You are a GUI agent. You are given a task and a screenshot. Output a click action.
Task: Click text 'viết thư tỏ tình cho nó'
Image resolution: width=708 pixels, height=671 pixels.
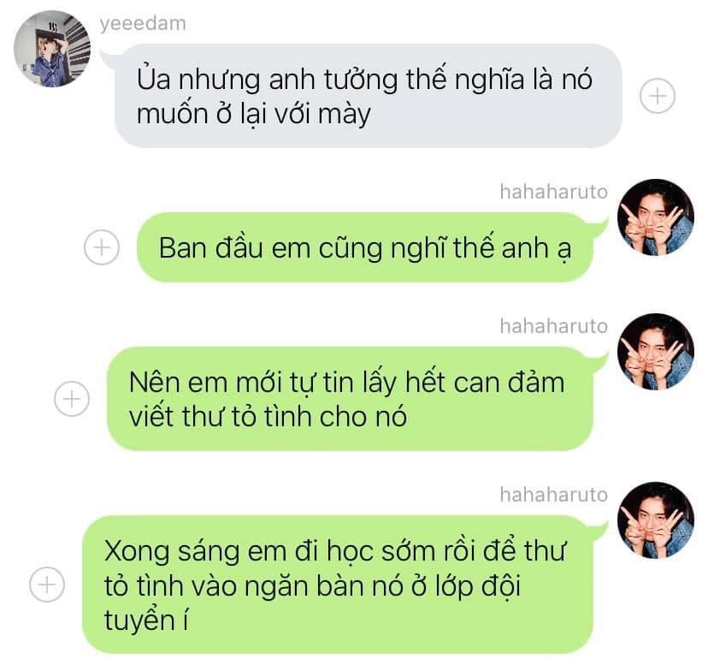click(x=268, y=416)
